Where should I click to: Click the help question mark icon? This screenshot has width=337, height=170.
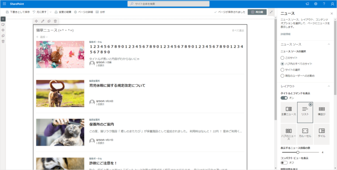[x=324, y=4]
